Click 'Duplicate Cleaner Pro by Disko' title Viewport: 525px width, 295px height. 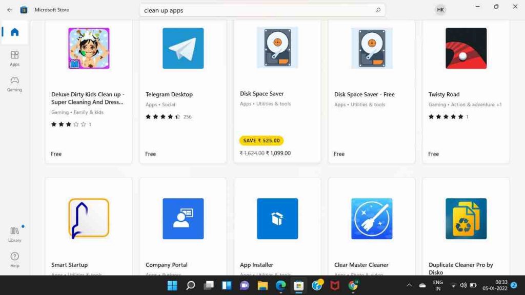tap(461, 268)
